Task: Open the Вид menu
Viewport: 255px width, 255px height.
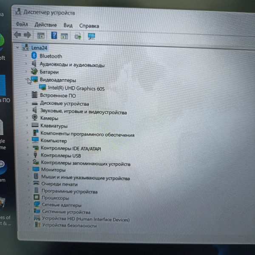Action: pyautogui.click(x=68, y=25)
